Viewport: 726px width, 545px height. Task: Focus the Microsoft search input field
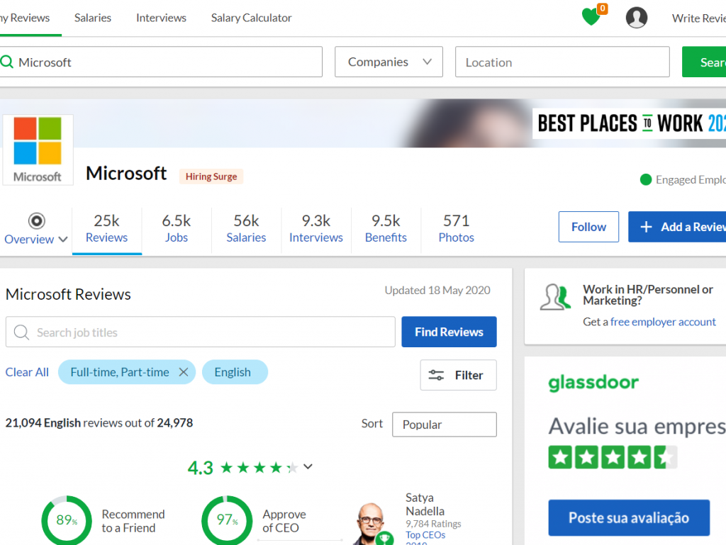tap(161, 62)
